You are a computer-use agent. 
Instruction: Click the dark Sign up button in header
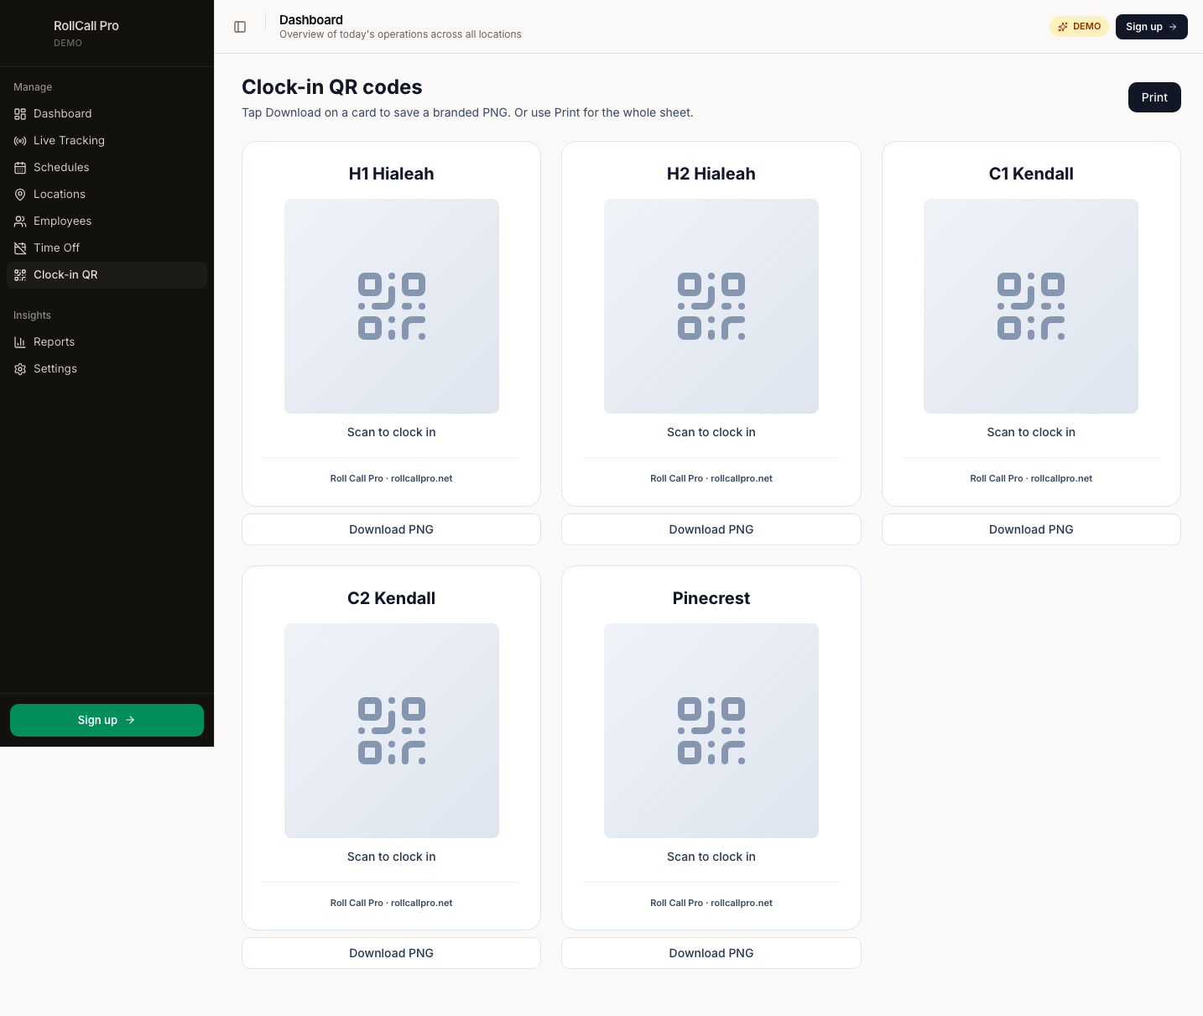[1152, 27]
